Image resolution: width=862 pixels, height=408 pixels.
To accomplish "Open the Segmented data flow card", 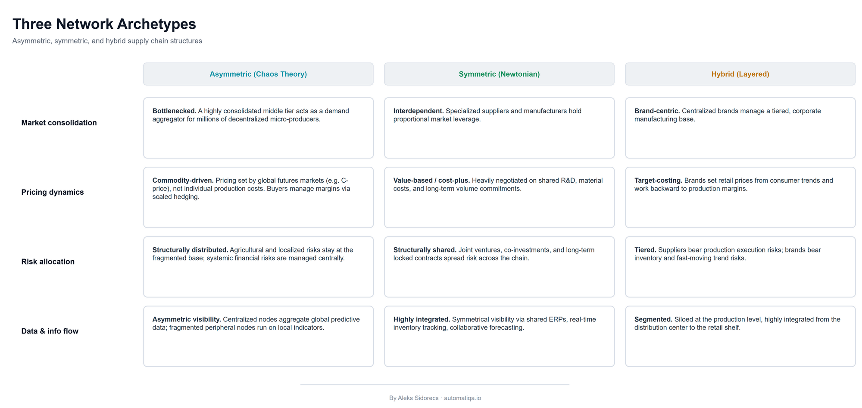I will [x=740, y=336].
